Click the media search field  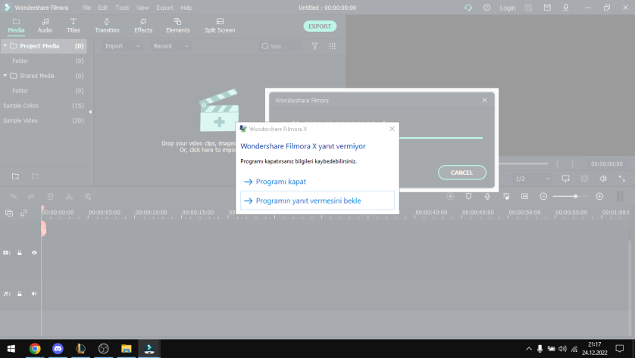click(280, 46)
